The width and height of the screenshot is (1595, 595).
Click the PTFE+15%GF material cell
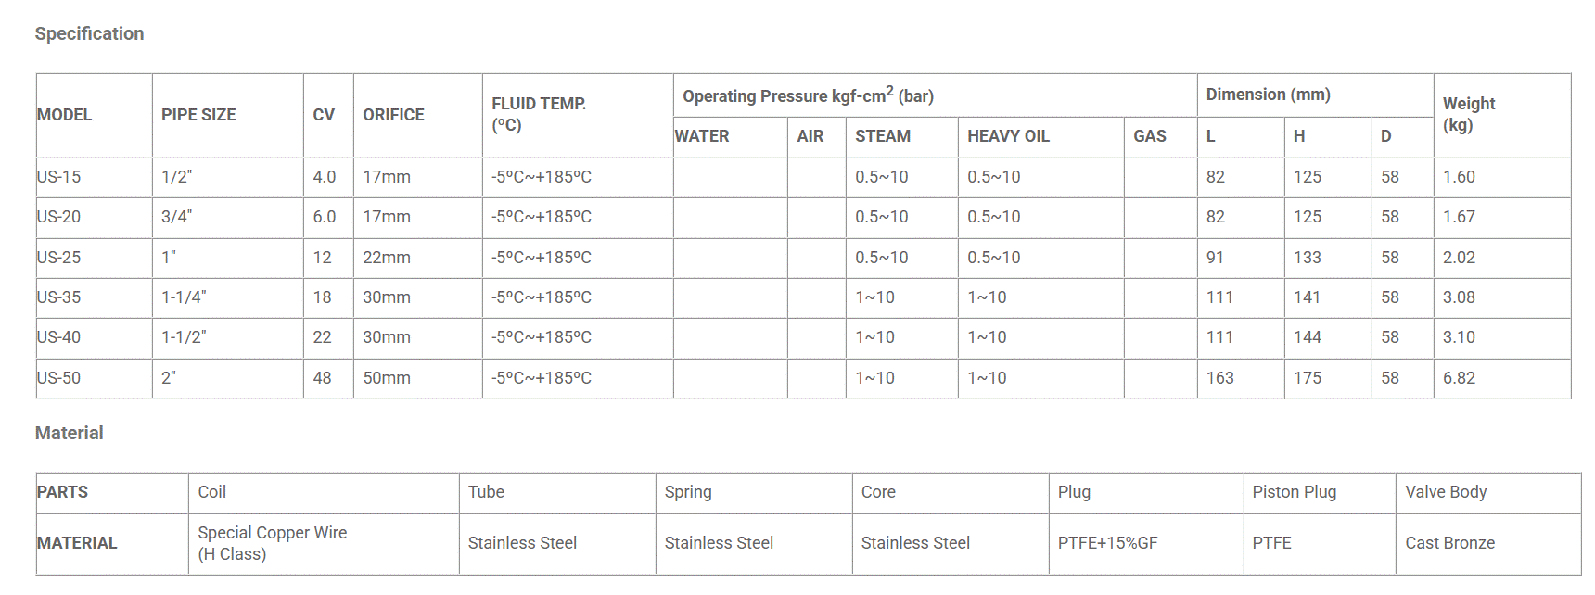point(1107,543)
